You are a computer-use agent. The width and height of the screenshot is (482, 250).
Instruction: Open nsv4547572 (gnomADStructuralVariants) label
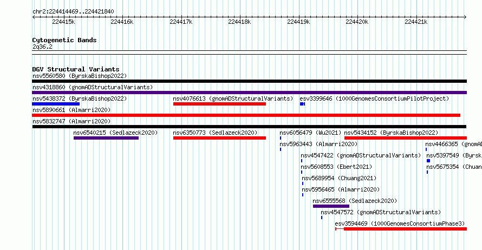pos(381,212)
